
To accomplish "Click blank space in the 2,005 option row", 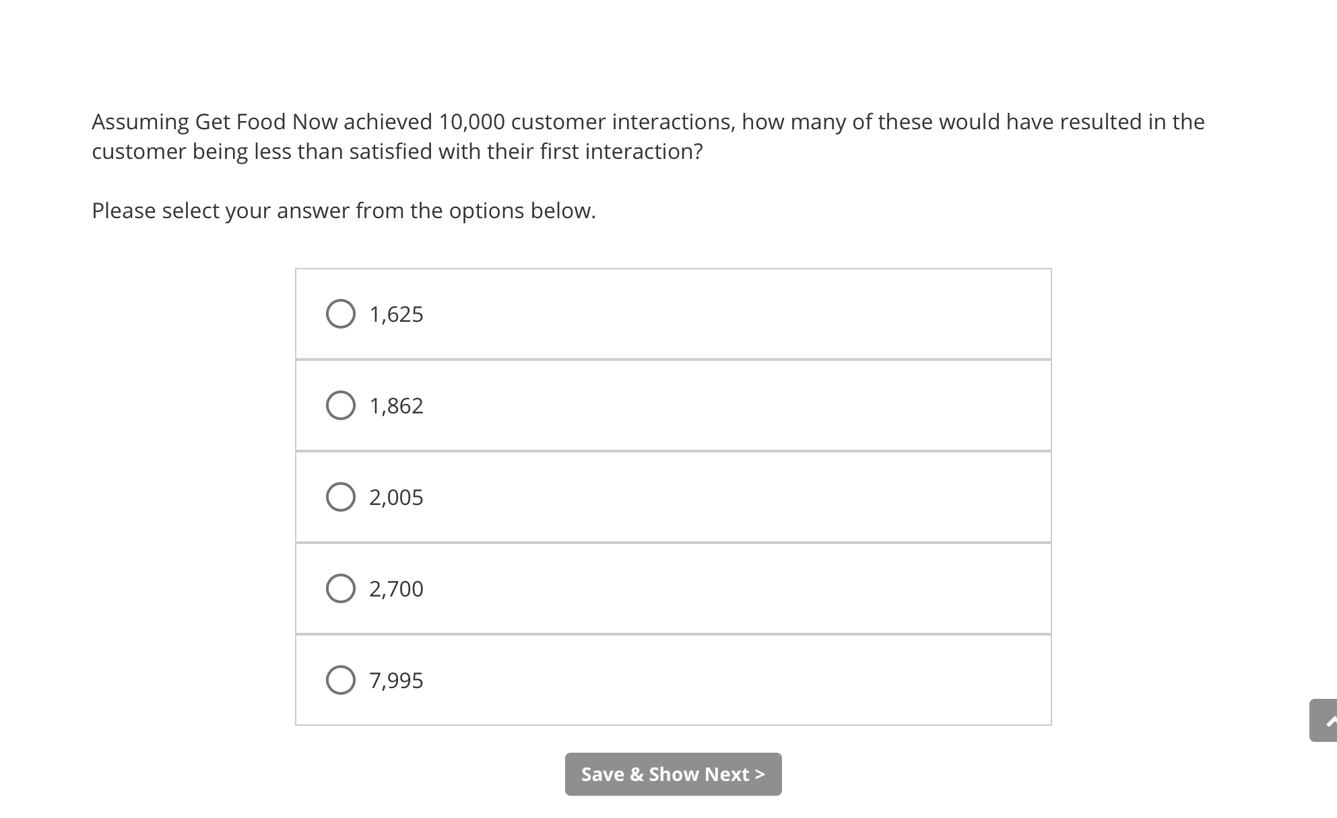I will [x=741, y=497].
